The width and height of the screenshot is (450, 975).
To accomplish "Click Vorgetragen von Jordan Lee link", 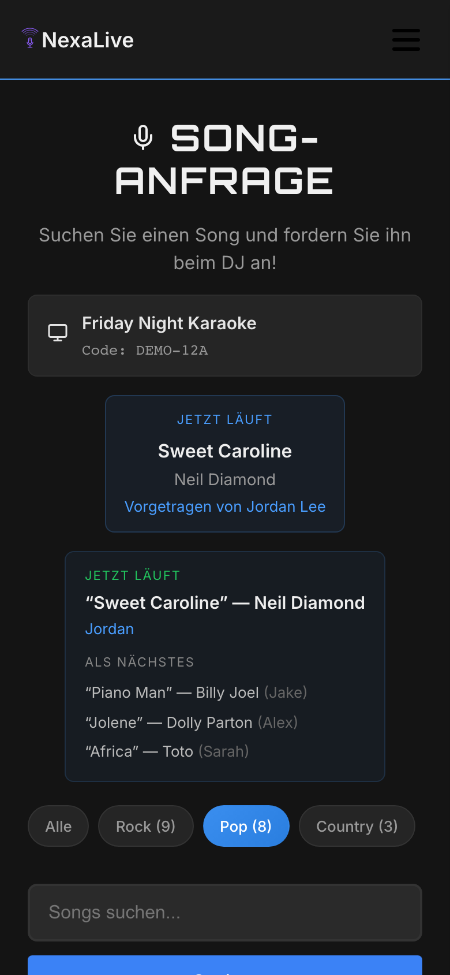I will [x=225, y=507].
